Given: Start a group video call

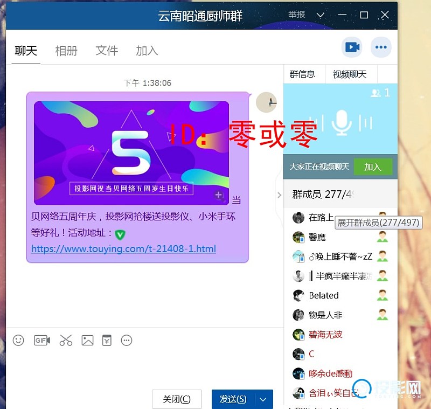Looking at the screenshot, I should pyautogui.click(x=352, y=47).
